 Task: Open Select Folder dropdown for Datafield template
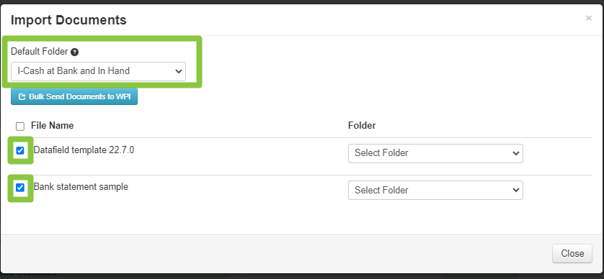[435, 153]
